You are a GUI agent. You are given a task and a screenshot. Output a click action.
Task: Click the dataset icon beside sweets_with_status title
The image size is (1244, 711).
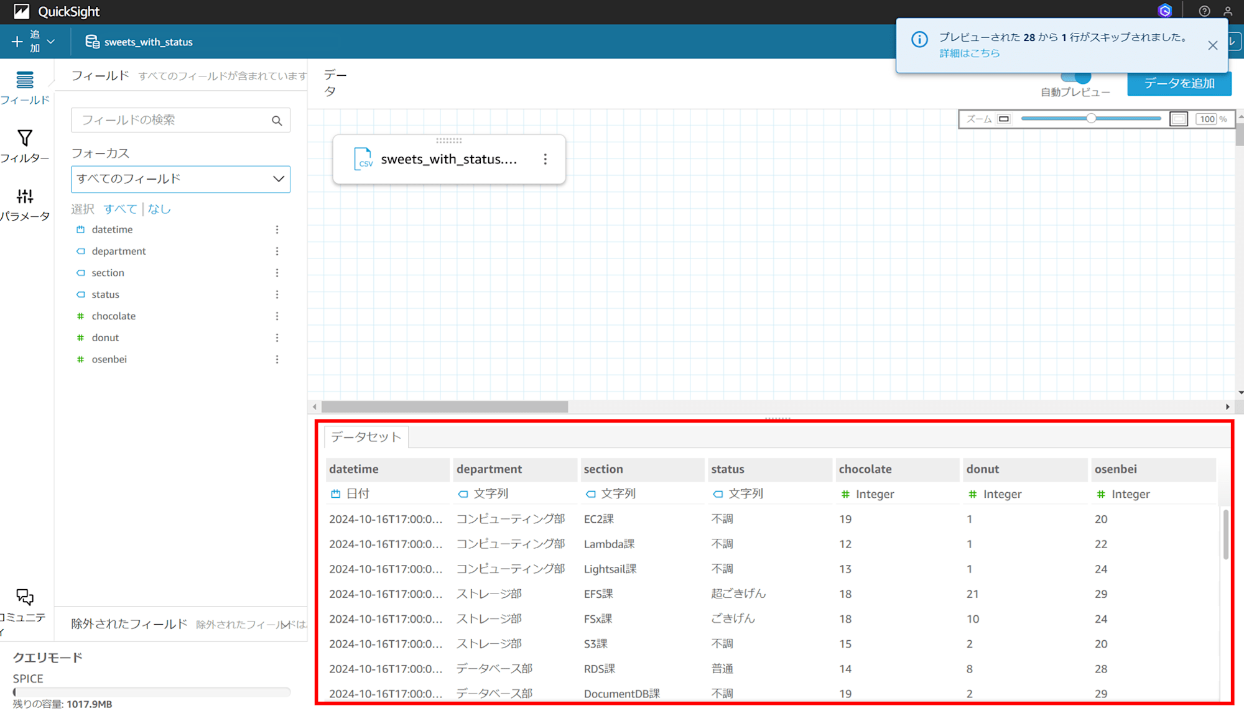92,42
